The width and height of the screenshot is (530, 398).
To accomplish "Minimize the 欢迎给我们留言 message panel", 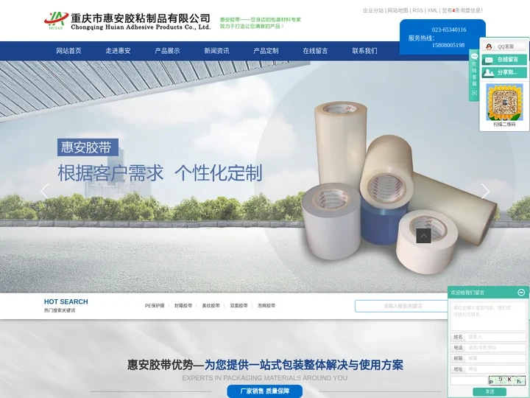I will [521, 292].
